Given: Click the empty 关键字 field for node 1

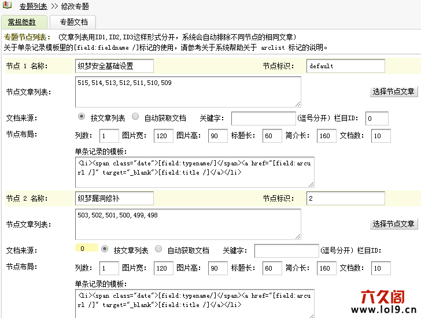Looking at the screenshot, I should pos(263,119).
